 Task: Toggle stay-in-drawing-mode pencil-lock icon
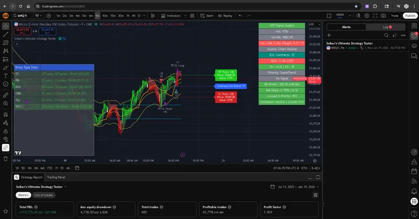pyautogui.click(x=6, y=123)
